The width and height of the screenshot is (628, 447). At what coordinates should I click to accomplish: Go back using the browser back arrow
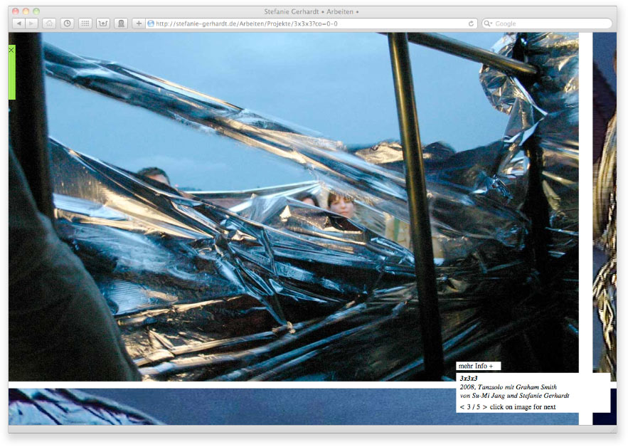(x=19, y=23)
